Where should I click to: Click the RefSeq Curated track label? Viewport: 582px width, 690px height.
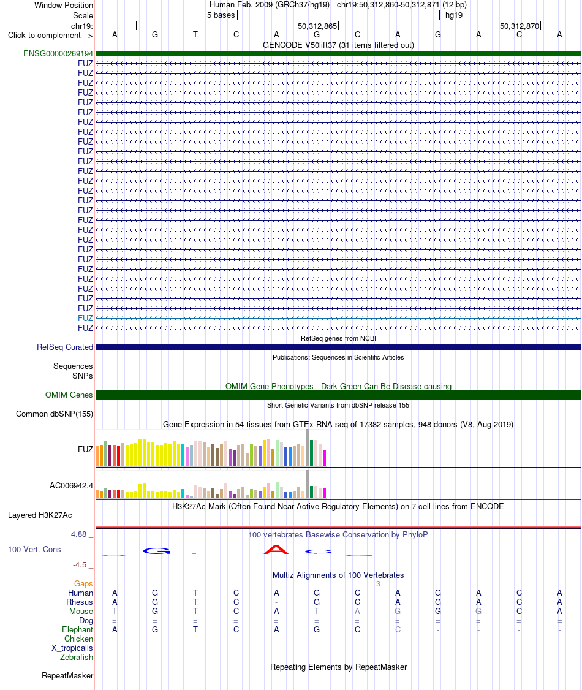click(x=65, y=347)
